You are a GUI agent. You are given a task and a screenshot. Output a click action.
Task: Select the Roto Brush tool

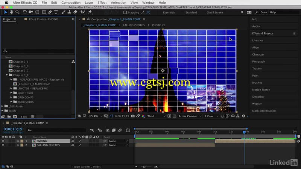tap(83, 12)
